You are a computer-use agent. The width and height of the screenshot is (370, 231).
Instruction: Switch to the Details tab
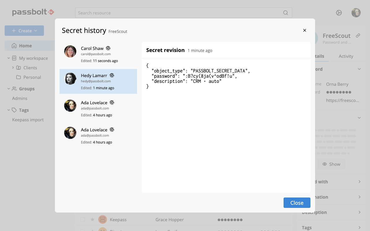click(x=319, y=56)
